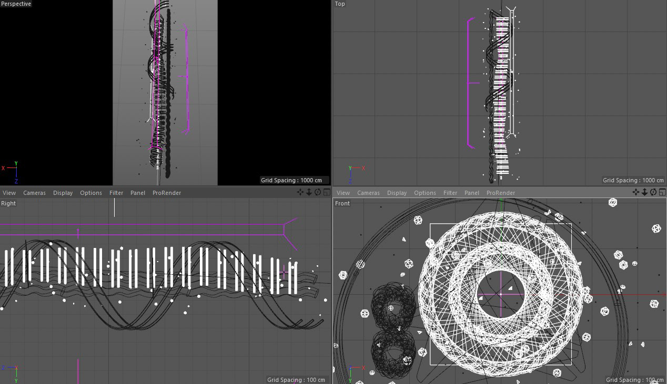
Task: Open Display menu in Front viewport
Action: (x=397, y=193)
